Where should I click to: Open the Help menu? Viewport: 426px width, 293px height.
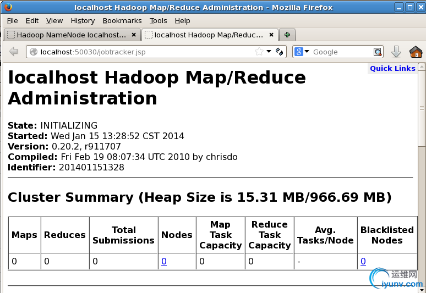pyautogui.click(x=182, y=21)
